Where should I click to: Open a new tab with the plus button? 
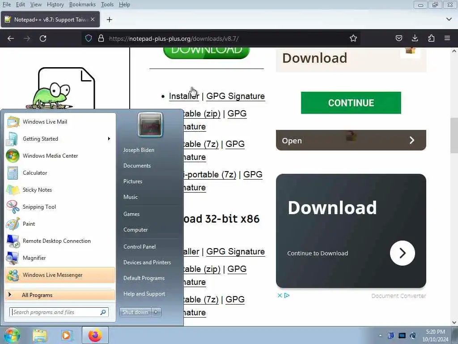pos(110,20)
